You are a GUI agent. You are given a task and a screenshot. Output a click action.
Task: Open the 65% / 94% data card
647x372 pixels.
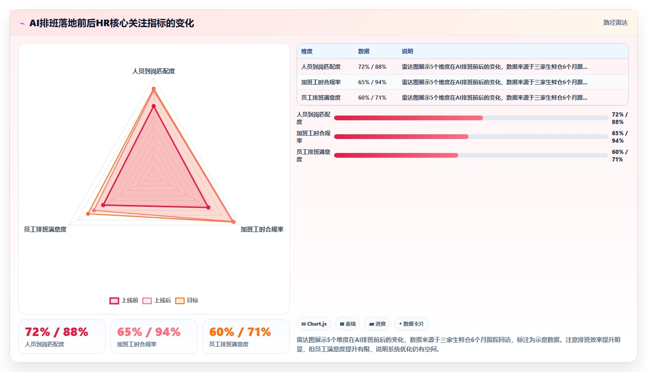[154, 336]
